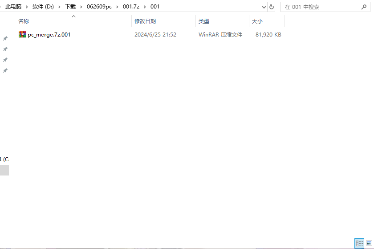Click the search field 在 001 中搜索
The height and width of the screenshot is (249, 374).
point(321,7)
